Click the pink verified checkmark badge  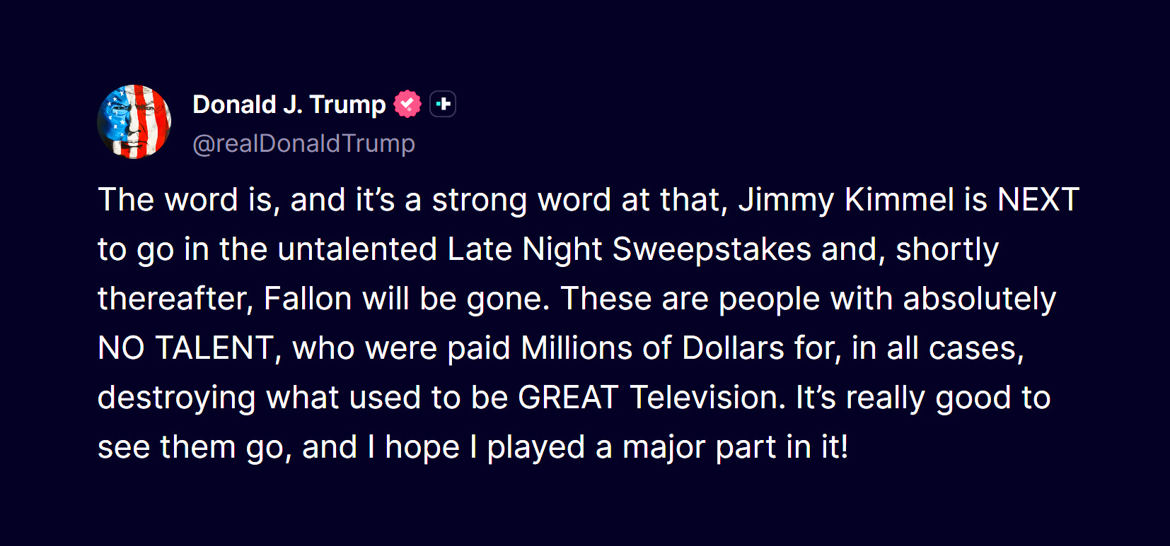tap(407, 105)
